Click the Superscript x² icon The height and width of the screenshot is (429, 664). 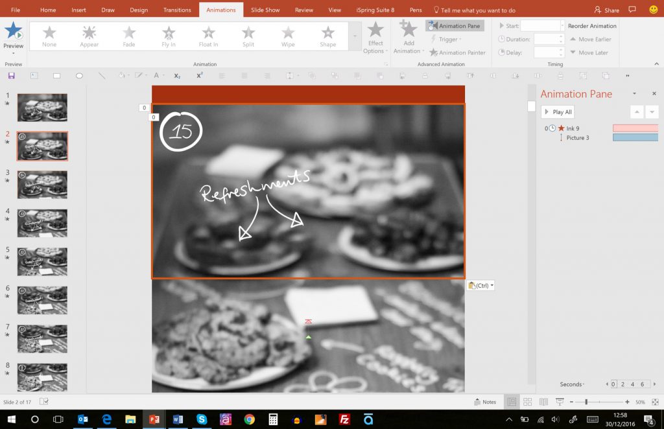200,76
